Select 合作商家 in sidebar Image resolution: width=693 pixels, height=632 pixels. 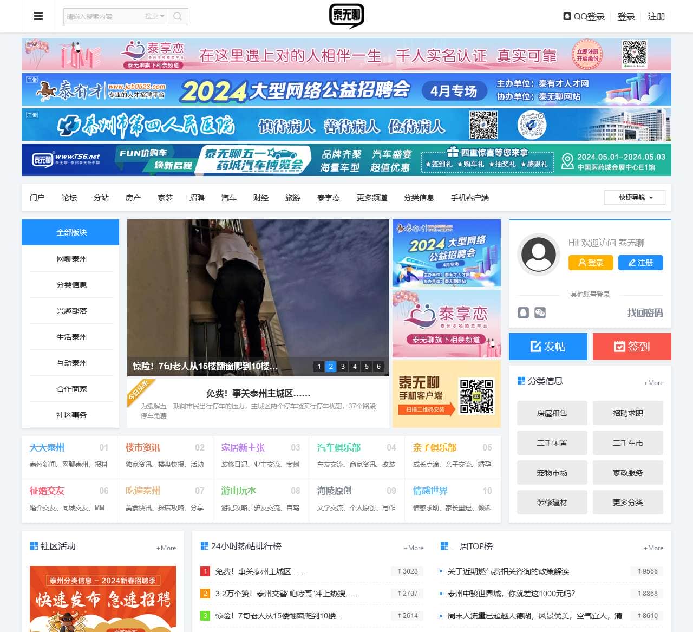(x=71, y=389)
